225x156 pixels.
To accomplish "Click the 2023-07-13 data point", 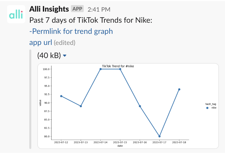I will tap(81, 106).
